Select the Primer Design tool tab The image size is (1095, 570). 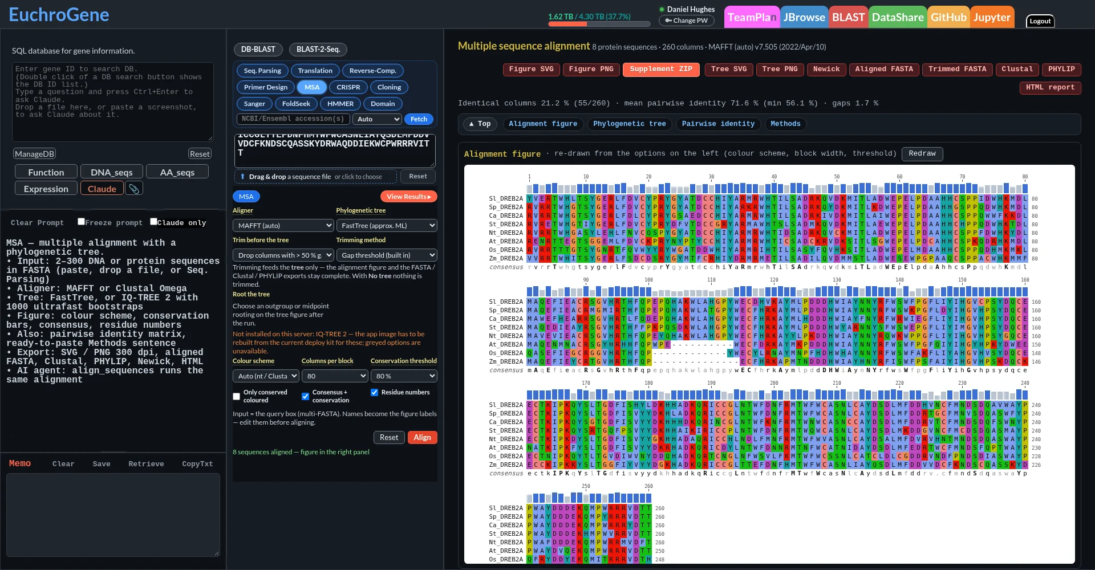pyautogui.click(x=266, y=87)
